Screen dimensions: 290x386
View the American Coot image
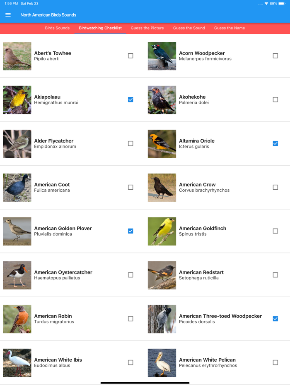[17, 187]
